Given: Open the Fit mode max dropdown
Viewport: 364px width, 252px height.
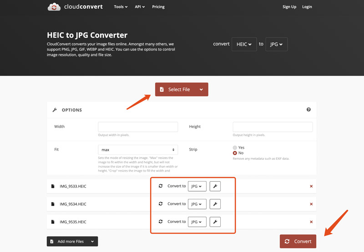Looking at the screenshot, I should click(138, 150).
